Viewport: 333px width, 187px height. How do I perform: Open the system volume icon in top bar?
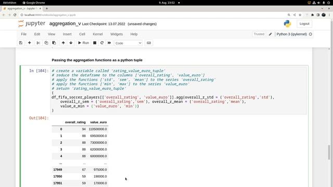[319, 3]
